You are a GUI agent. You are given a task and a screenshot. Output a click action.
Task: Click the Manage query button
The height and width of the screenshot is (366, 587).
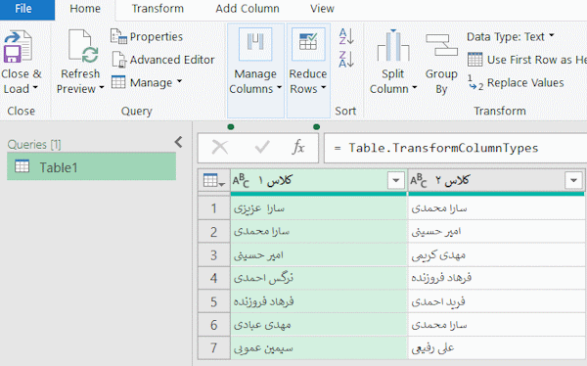147,82
